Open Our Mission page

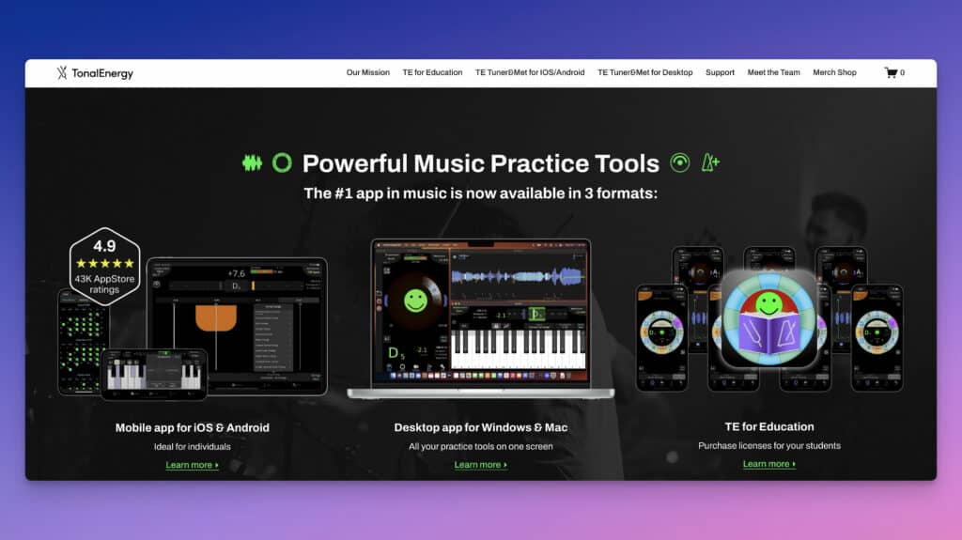[368, 72]
